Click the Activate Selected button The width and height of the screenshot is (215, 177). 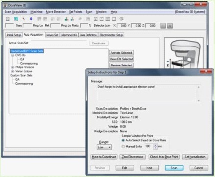[121, 53]
